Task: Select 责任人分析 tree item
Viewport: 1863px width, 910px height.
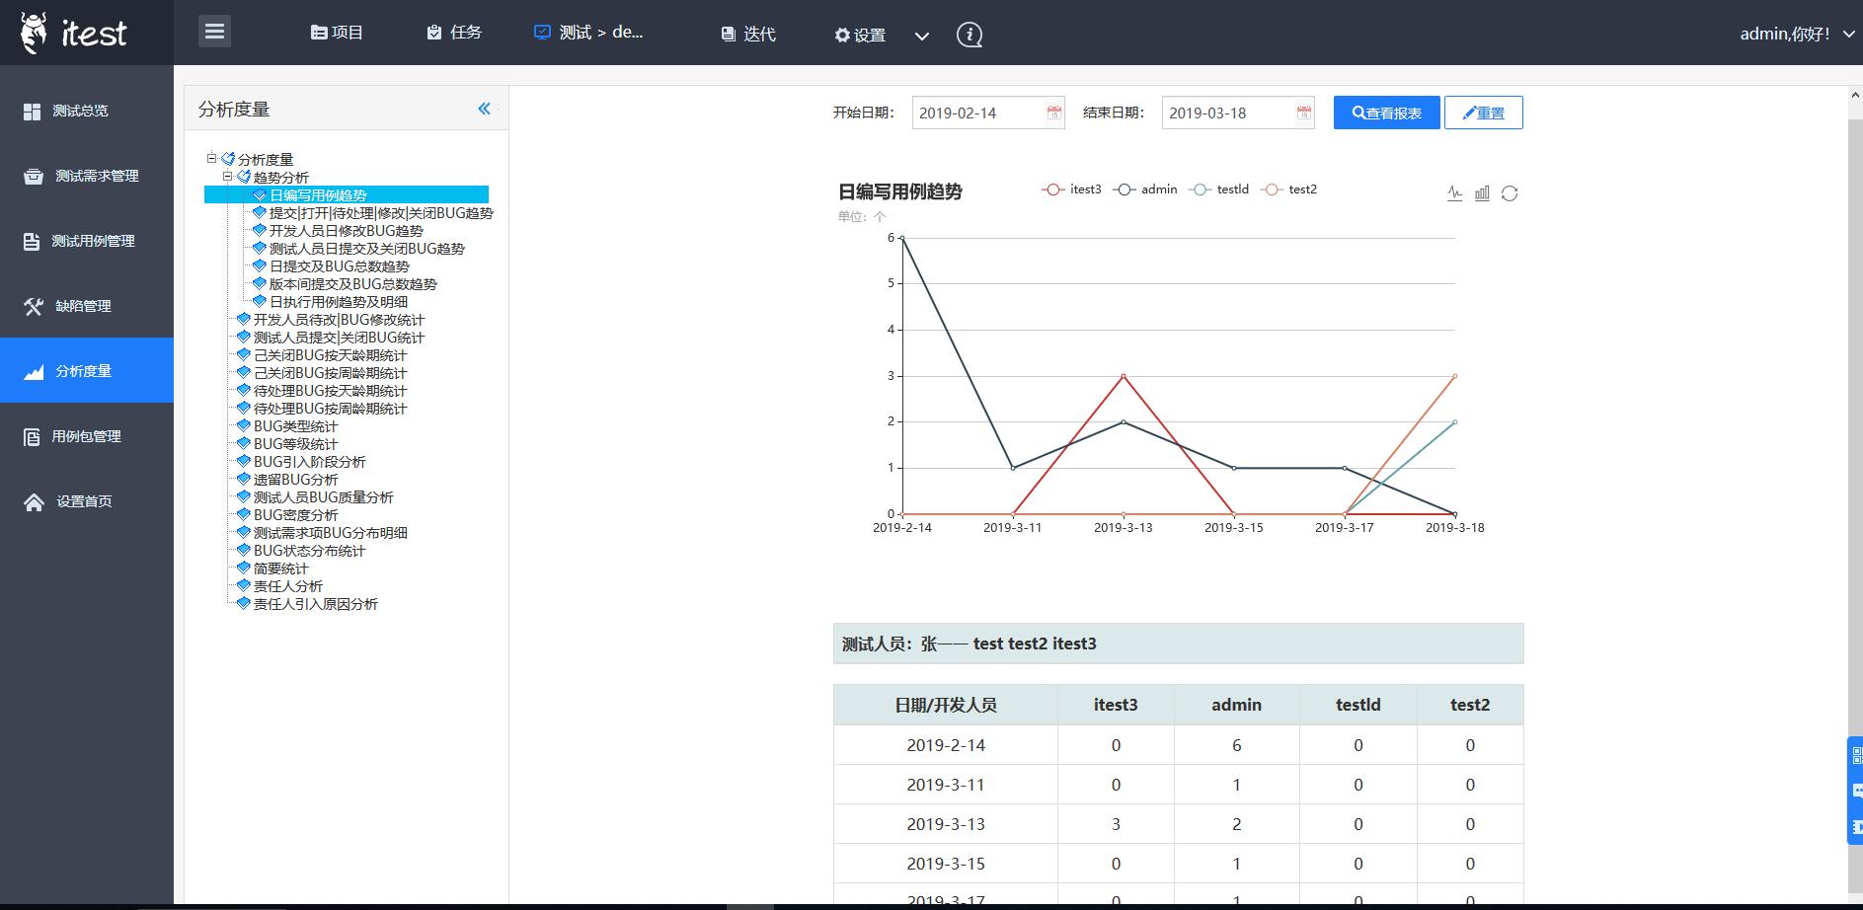Action: point(287,586)
